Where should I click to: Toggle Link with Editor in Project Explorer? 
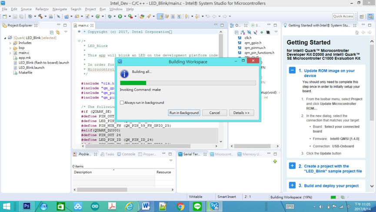click(58, 32)
